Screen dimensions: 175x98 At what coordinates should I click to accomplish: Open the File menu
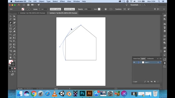click(30, 1)
